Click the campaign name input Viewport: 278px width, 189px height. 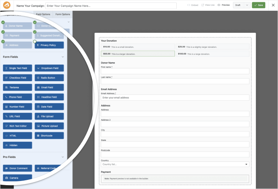click(111, 6)
